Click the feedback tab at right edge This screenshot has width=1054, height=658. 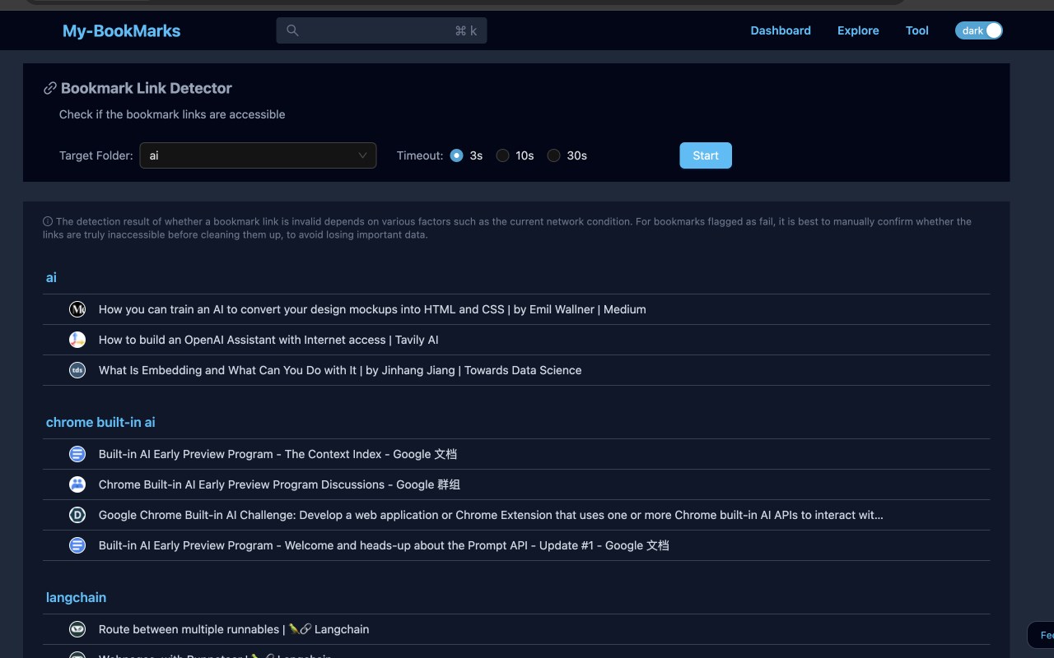click(x=1041, y=635)
